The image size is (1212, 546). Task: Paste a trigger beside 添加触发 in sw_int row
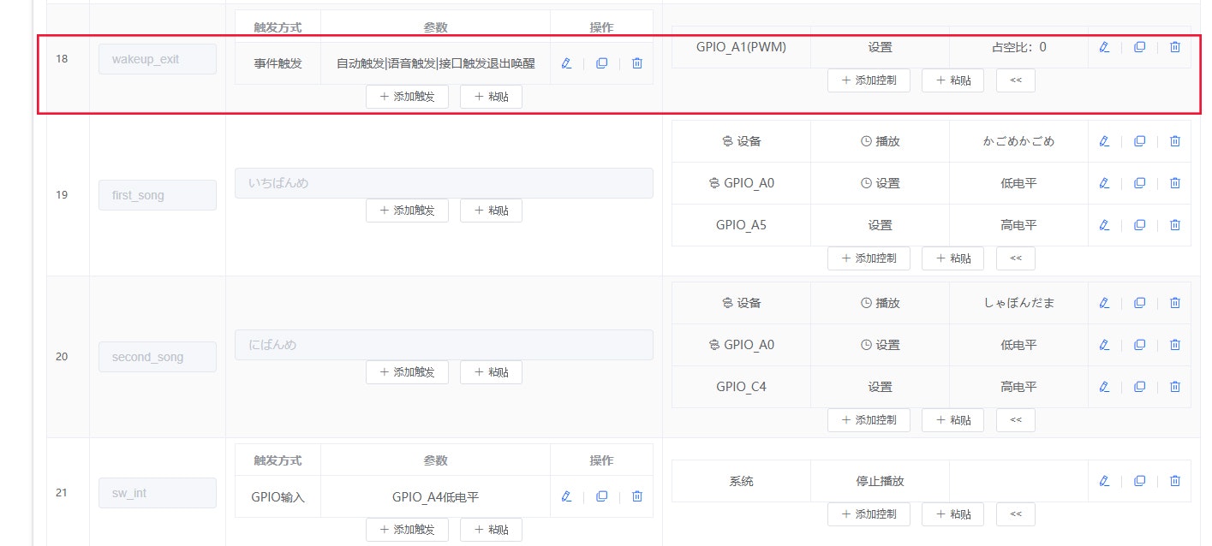[491, 530]
